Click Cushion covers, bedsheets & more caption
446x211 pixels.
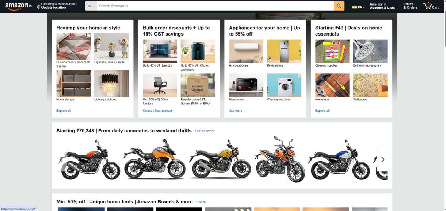(x=74, y=64)
